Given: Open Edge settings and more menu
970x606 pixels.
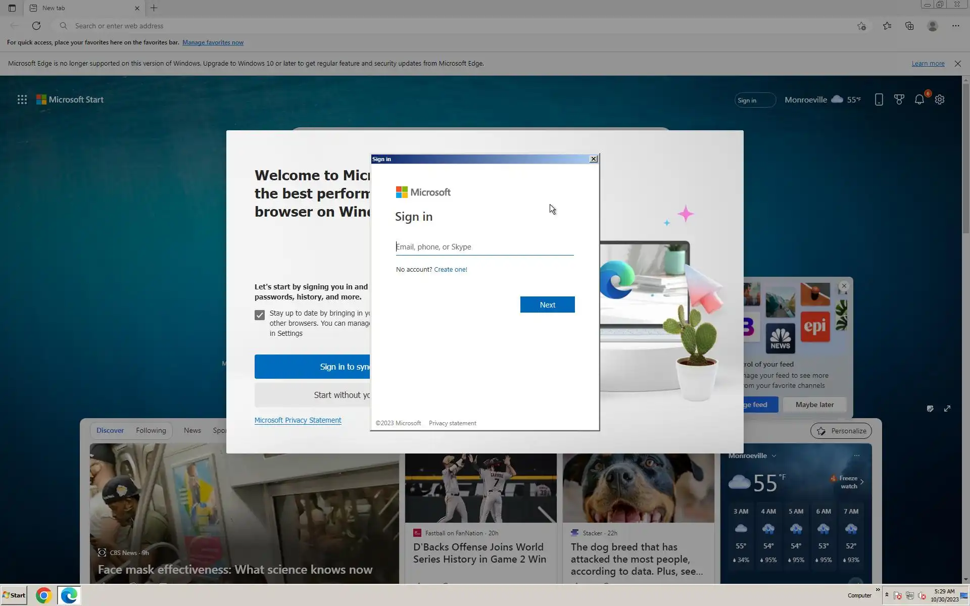Looking at the screenshot, I should point(955,26).
